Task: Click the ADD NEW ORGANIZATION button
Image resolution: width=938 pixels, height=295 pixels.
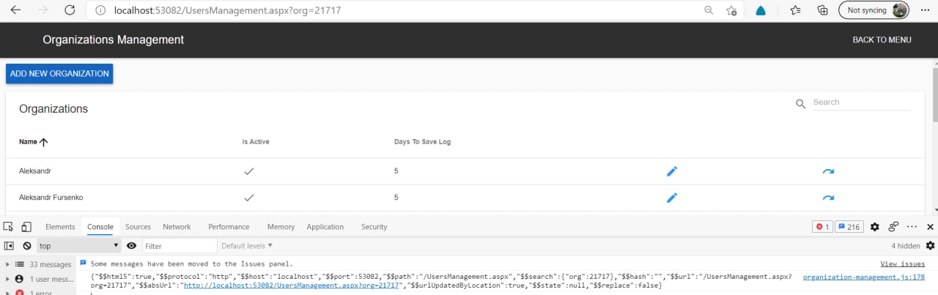Action: [x=59, y=74]
